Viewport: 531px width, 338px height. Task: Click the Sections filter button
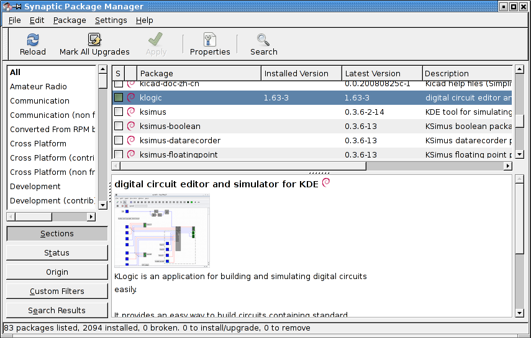[x=57, y=233]
